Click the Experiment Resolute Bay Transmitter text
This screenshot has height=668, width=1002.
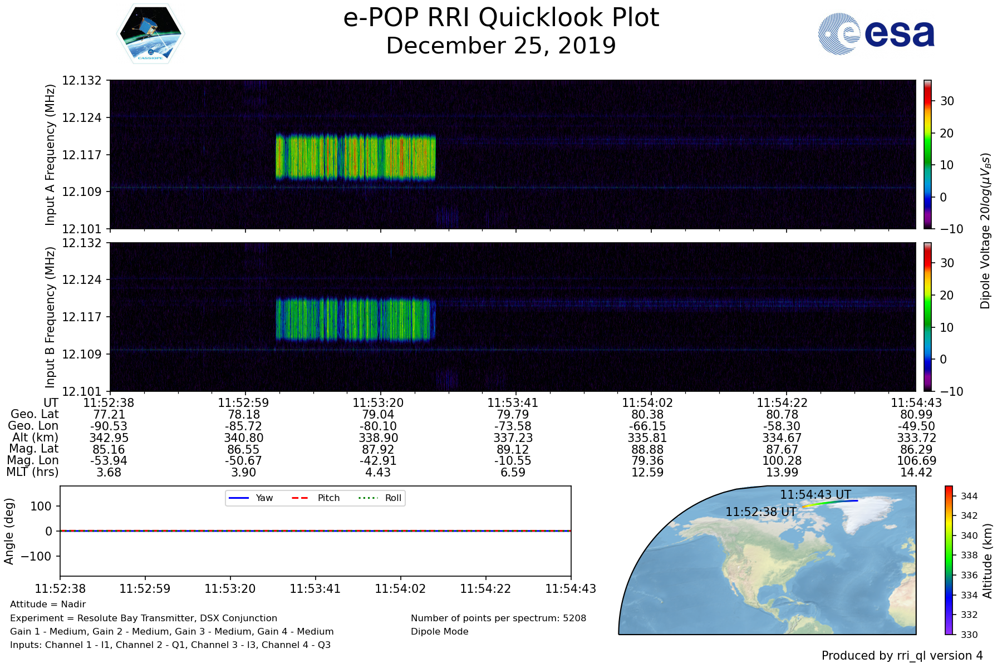144,618
